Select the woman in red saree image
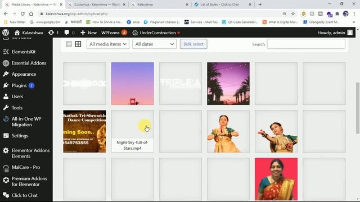The width and height of the screenshot is (360, 202). 276,179
